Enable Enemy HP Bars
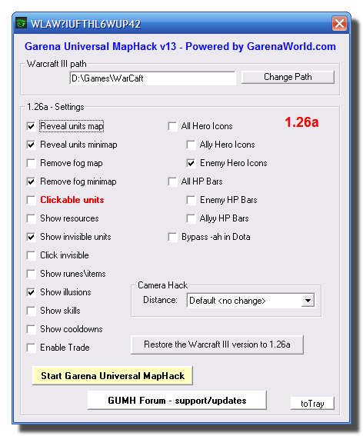 191,200
